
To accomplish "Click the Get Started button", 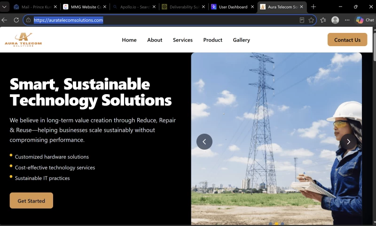I will click(31, 201).
